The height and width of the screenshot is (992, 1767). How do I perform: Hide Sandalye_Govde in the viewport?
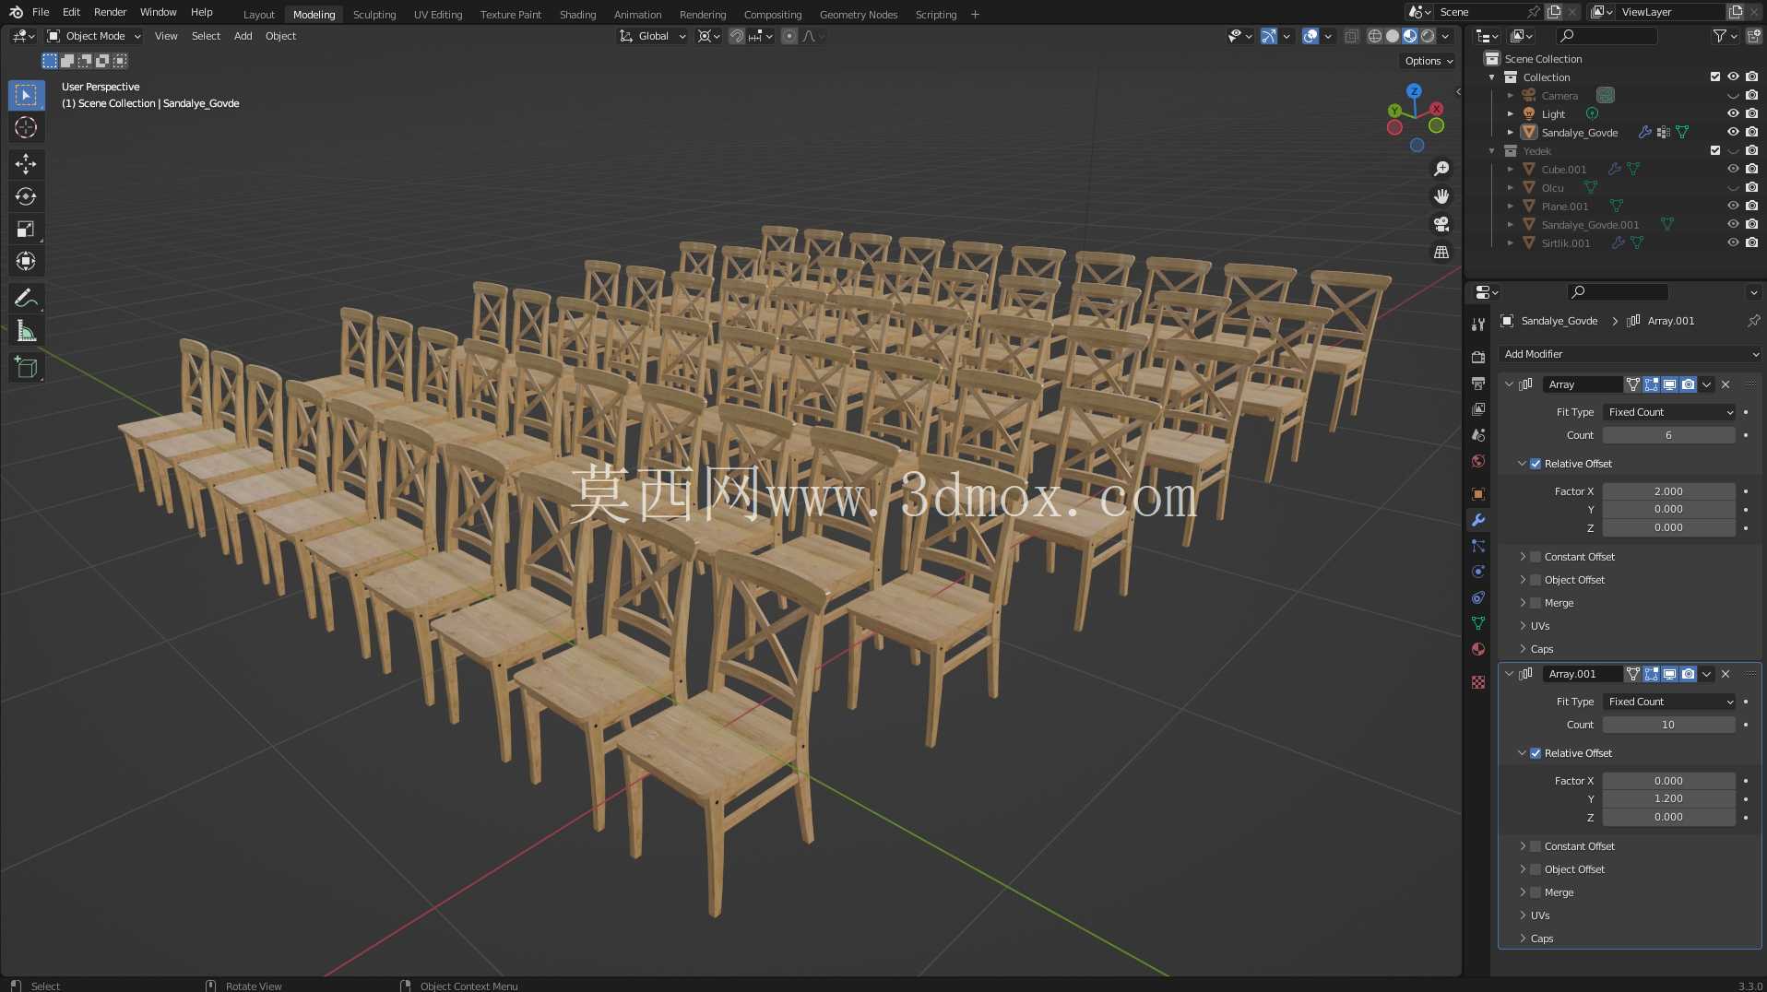(x=1733, y=133)
